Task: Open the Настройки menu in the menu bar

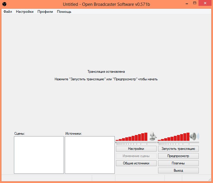Action: (x=25, y=12)
